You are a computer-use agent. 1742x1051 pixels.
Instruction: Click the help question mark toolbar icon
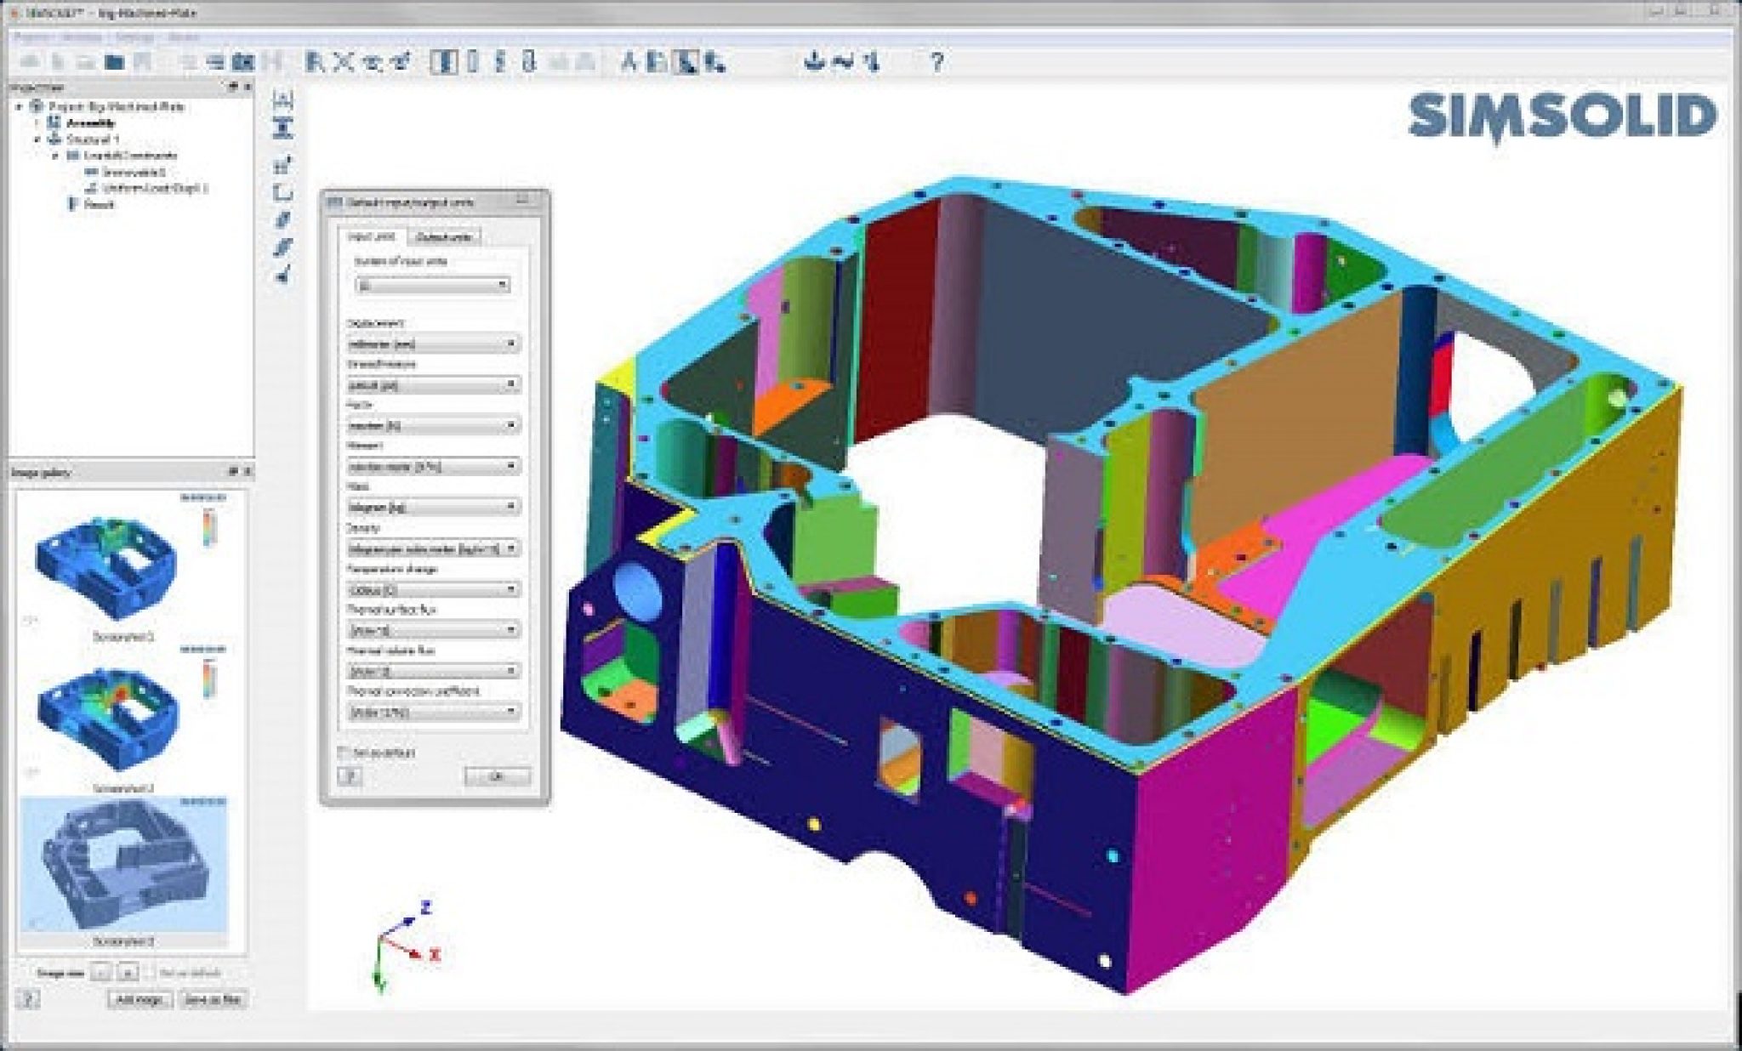tap(936, 61)
